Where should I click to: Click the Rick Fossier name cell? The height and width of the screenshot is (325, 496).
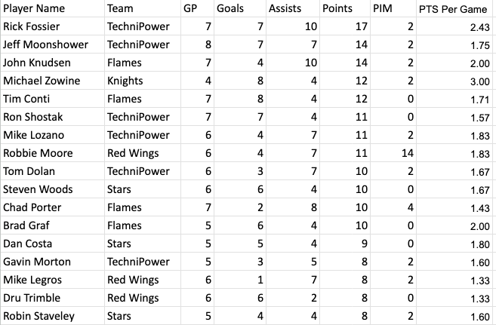(53, 26)
